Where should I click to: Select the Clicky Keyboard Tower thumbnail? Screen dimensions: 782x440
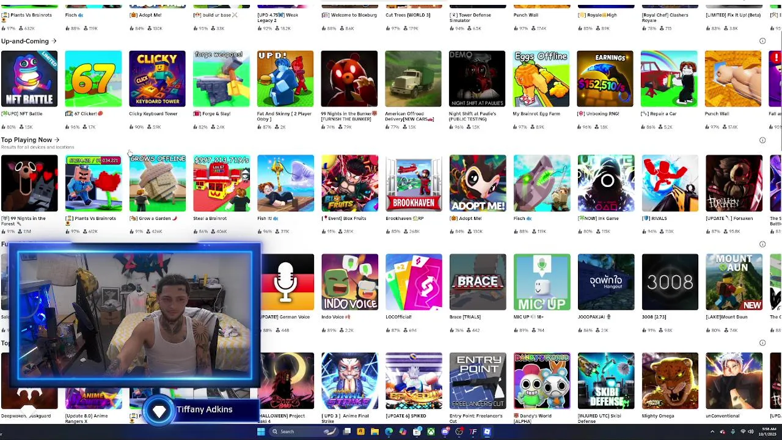point(157,79)
